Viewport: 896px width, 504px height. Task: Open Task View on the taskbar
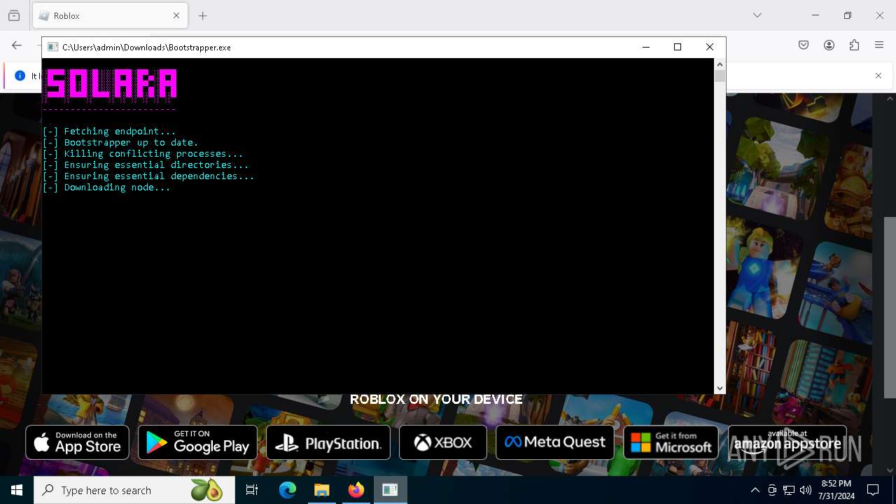click(x=252, y=490)
